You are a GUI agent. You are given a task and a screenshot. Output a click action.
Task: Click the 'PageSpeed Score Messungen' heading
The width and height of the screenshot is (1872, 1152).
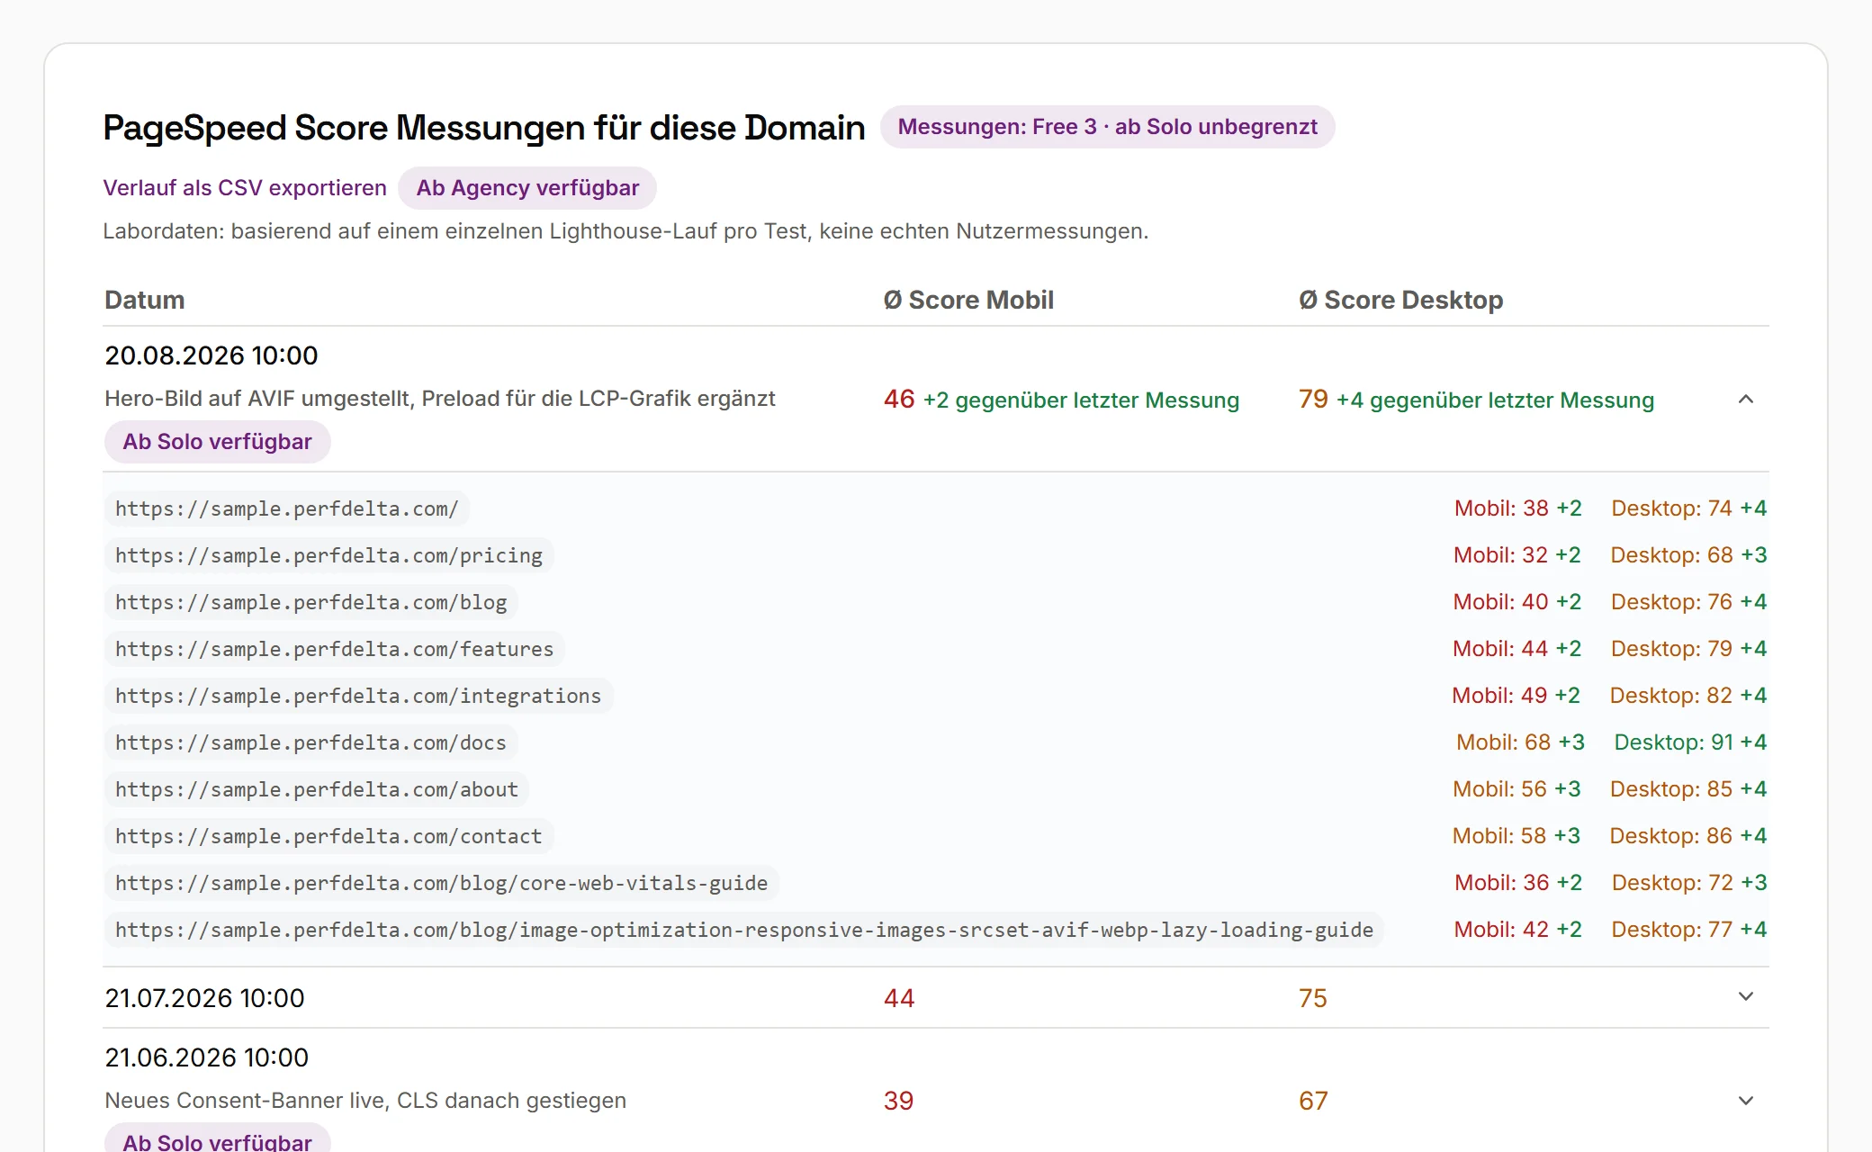click(484, 128)
